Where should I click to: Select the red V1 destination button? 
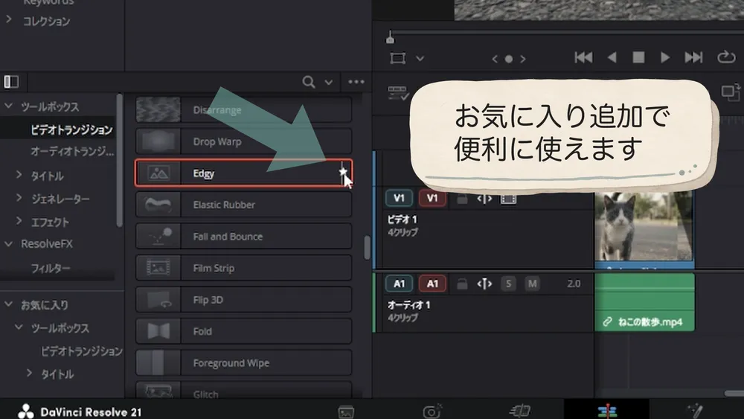coord(432,198)
